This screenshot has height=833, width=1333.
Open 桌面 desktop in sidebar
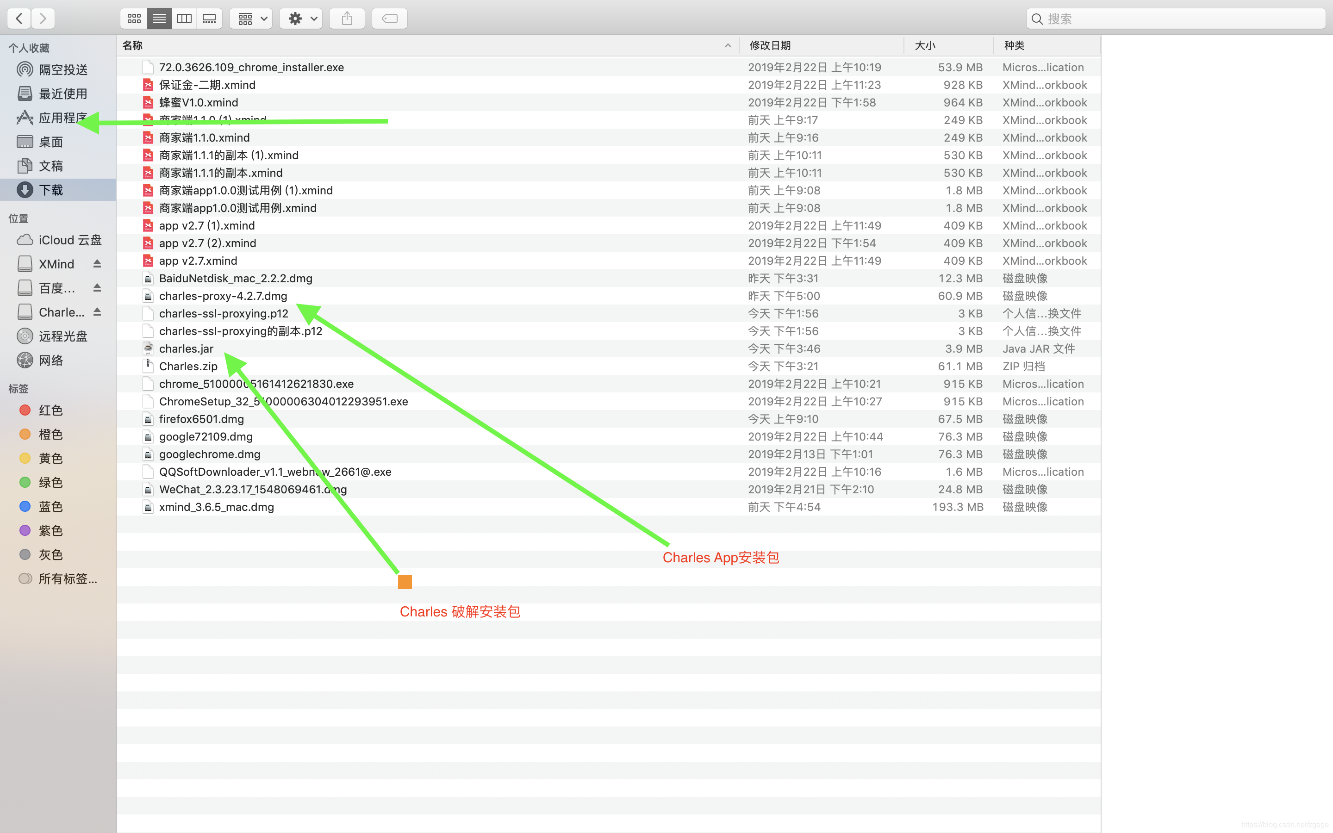[x=58, y=142]
